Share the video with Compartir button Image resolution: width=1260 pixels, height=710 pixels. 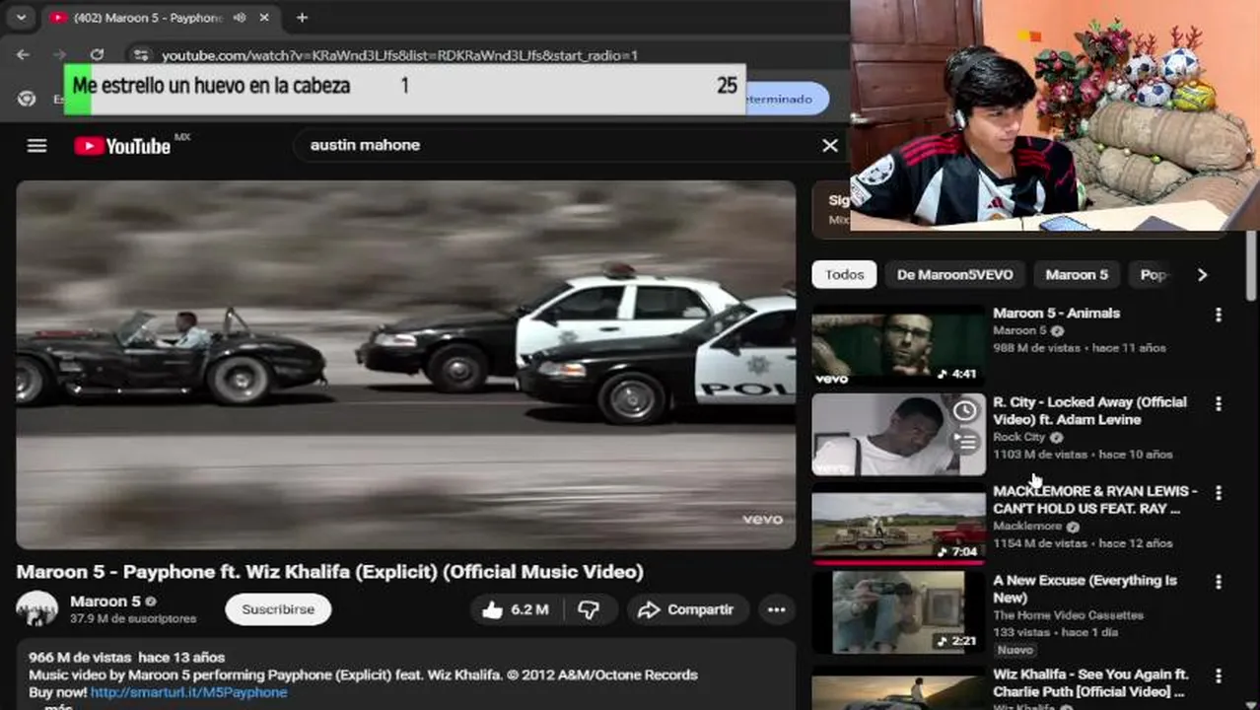click(x=686, y=609)
